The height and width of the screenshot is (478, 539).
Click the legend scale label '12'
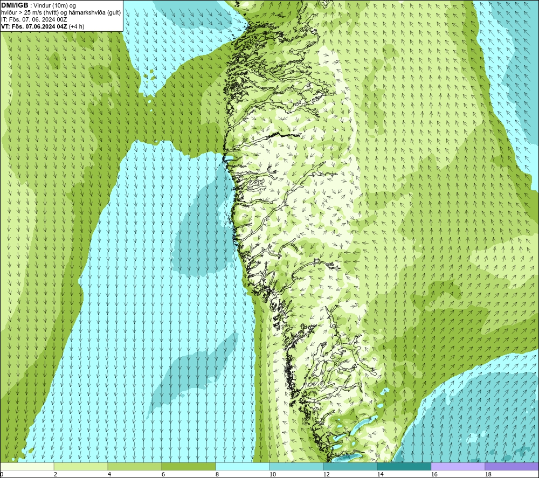tap(326, 475)
